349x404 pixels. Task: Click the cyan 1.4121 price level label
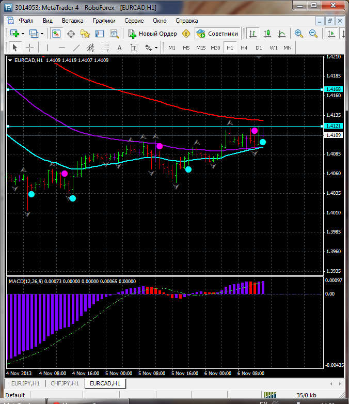(x=333, y=126)
